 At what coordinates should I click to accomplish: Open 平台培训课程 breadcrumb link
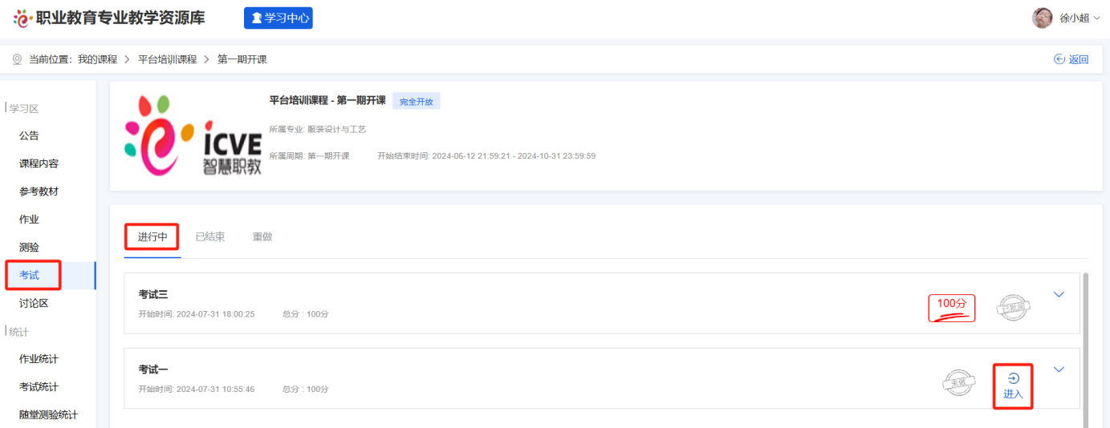[167, 59]
